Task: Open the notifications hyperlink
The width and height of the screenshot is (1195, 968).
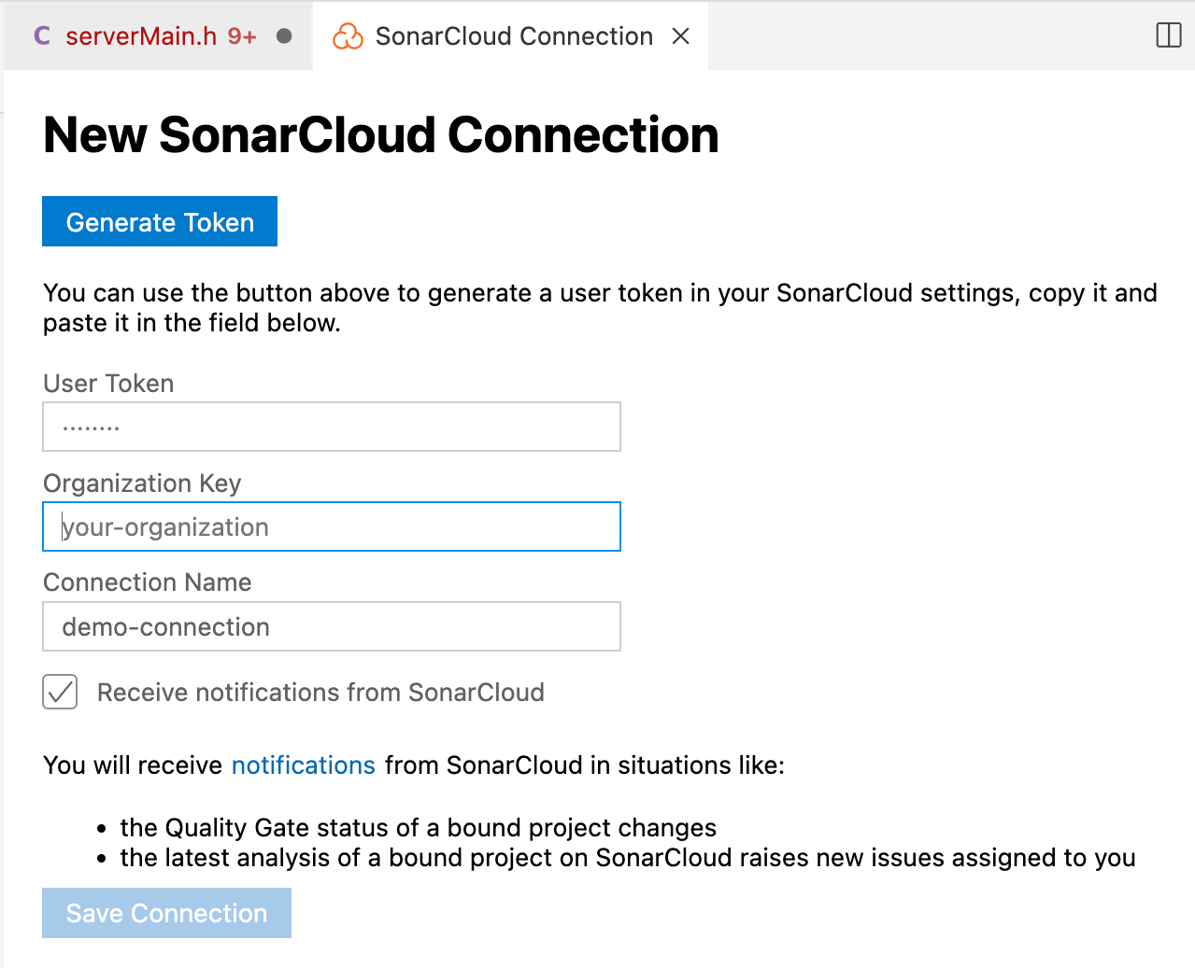Action: pos(303,765)
